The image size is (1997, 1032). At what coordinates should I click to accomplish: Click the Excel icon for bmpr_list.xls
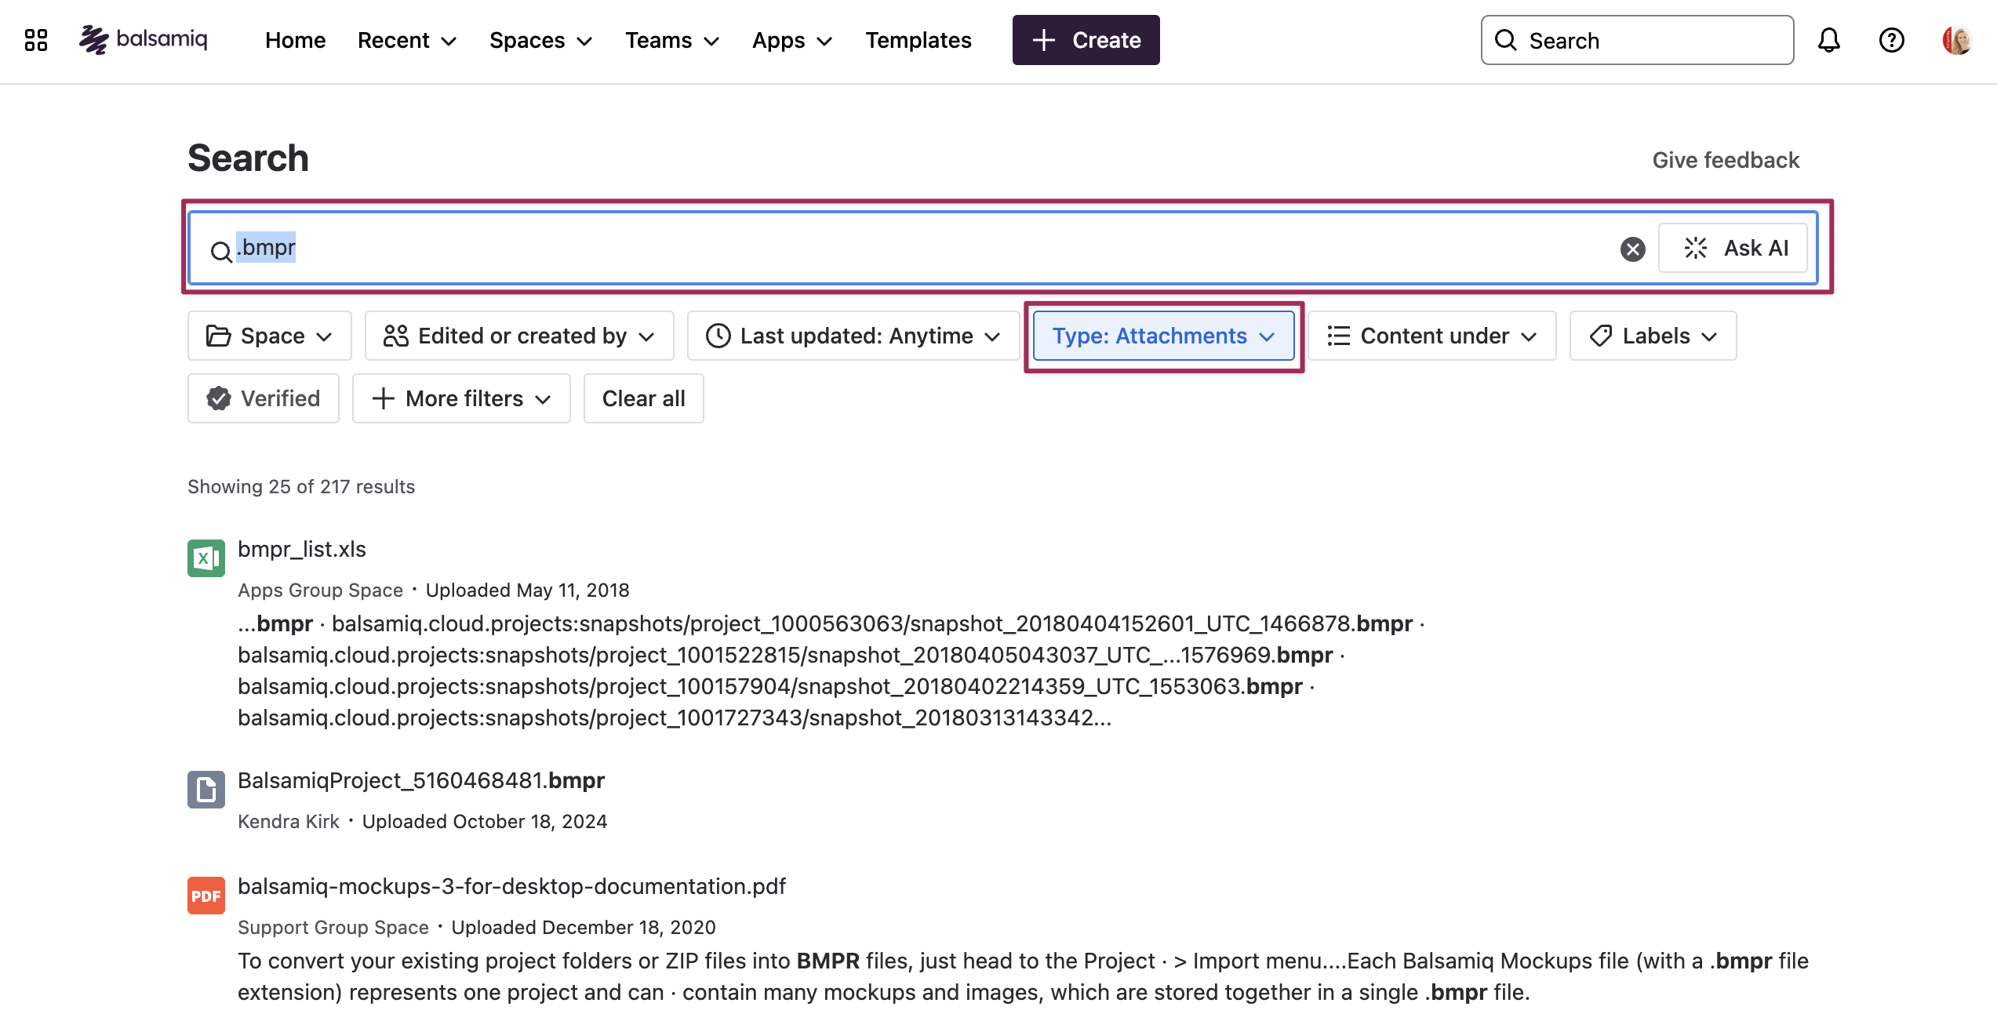tap(206, 558)
